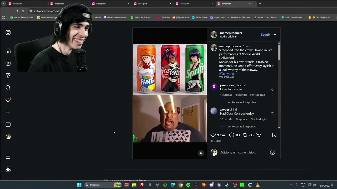Create a new post with plus icon
Viewport: 337px width, 189px height.
click(x=8, y=112)
